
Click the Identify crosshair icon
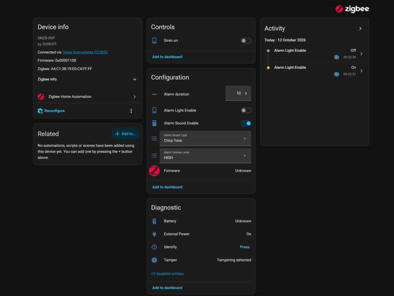coord(154,247)
